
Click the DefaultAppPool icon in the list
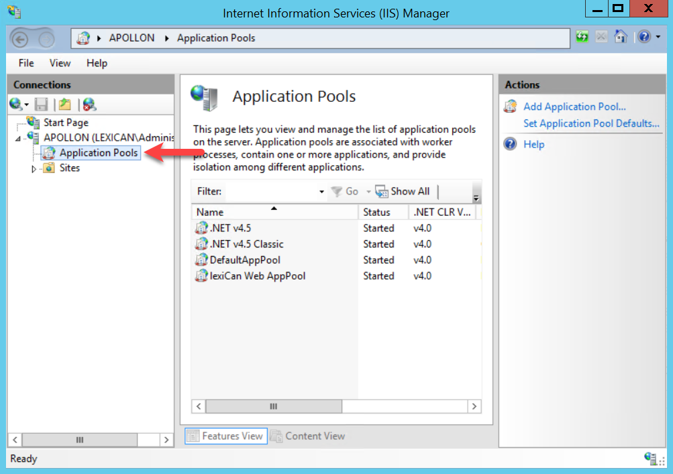click(x=201, y=260)
